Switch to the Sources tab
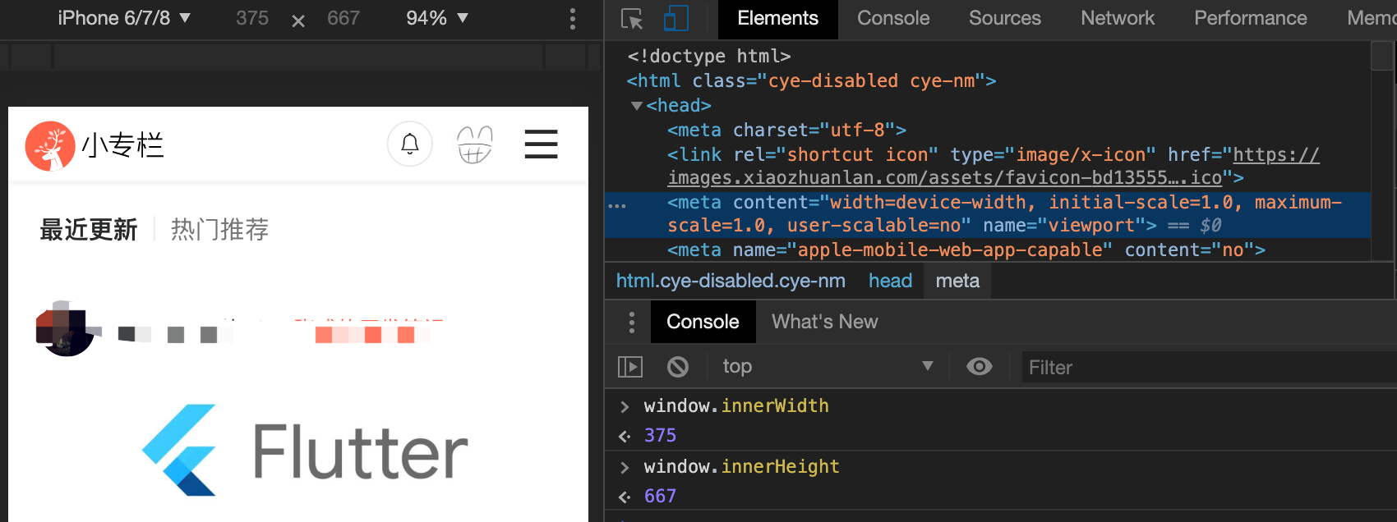The image size is (1397, 522). pyautogui.click(x=1004, y=18)
